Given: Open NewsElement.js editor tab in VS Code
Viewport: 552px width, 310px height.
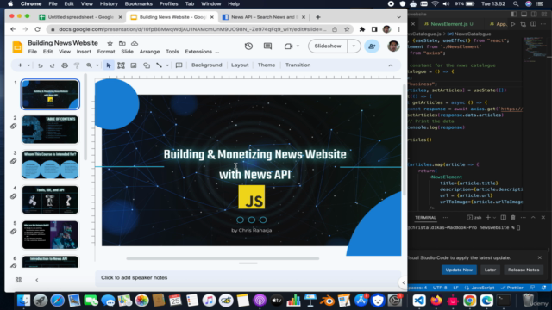Looking at the screenshot, I should [x=448, y=24].
